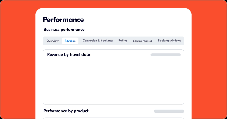Image resolution: width=227 pixels, height=119 pixels.
Task: Open the Overview tab
Action: (52, 41)
